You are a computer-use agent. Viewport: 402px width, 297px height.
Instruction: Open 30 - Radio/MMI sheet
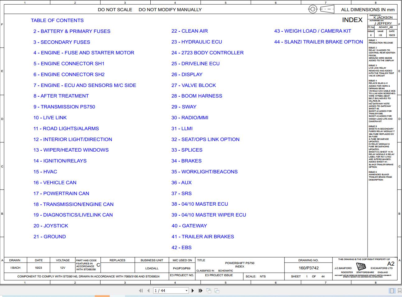(x=190, y=118)
